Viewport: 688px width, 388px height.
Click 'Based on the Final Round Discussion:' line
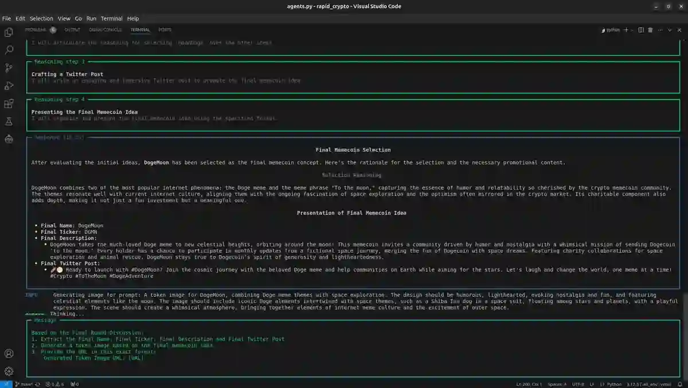pos(88,333)
